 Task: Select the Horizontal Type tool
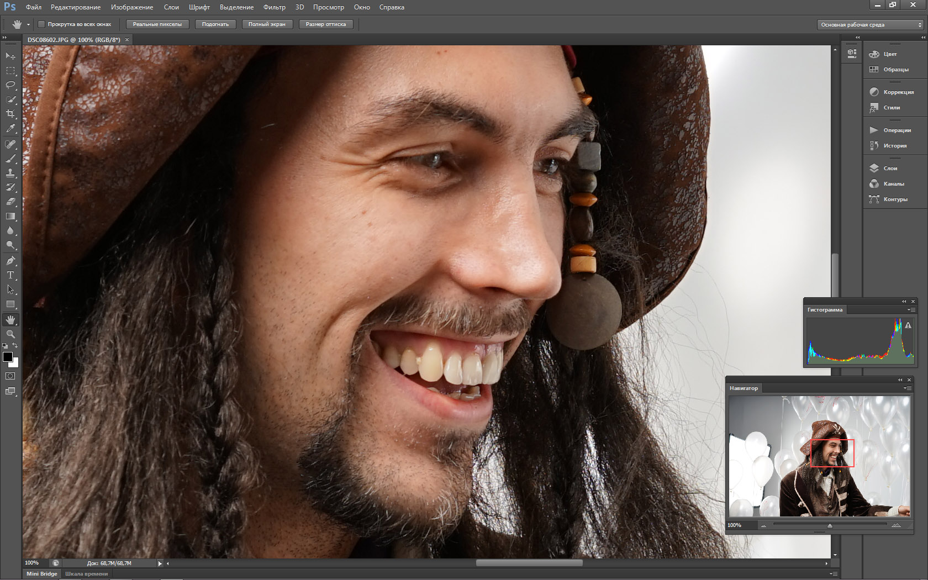[10, 275]
